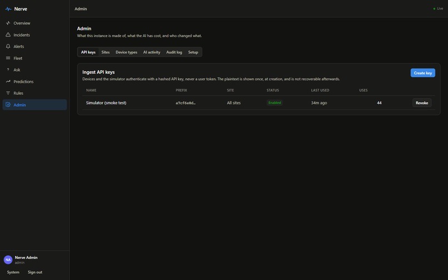Go to Incidents in sidebar
Image resolution: width=448 pixels, height=280 pixels.
pos(34,35)
